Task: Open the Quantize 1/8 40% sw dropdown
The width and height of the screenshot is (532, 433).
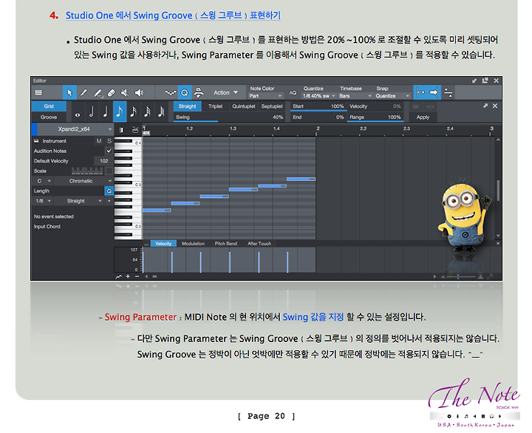Action: click(319, 96)
